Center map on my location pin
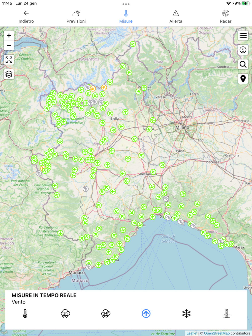252x336 pixels. [x=243, y=79]
